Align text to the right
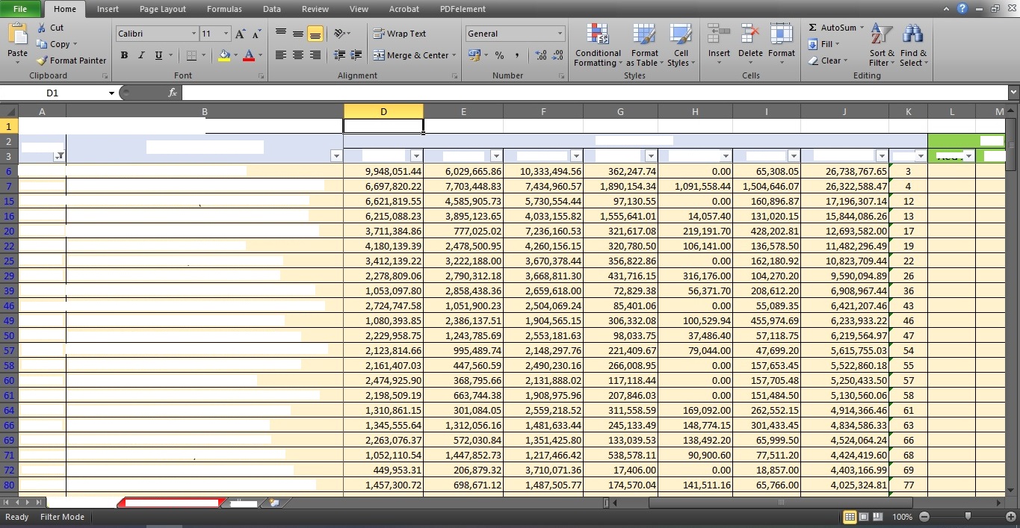Image resolution: width=1020 pixels, height=528 pixels. (315, 55)
